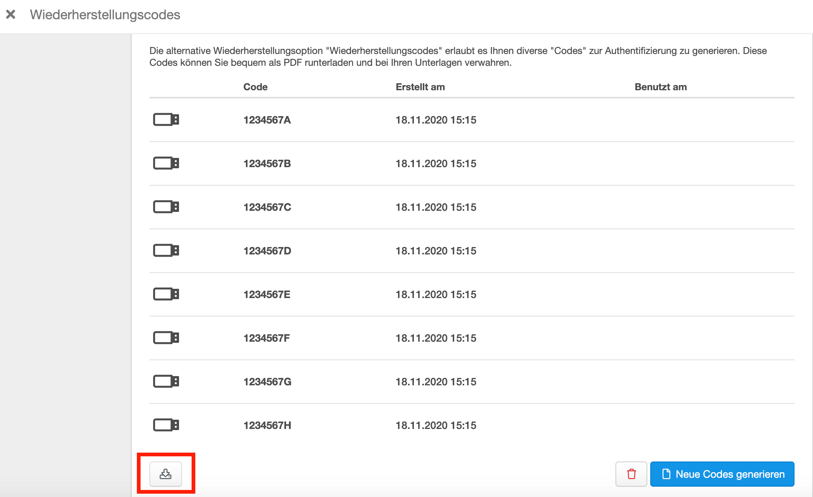Click creation date of code 1234567D
Image resolution: width=813 pixels, height=497 pixels.
click(x=436, y=251)
